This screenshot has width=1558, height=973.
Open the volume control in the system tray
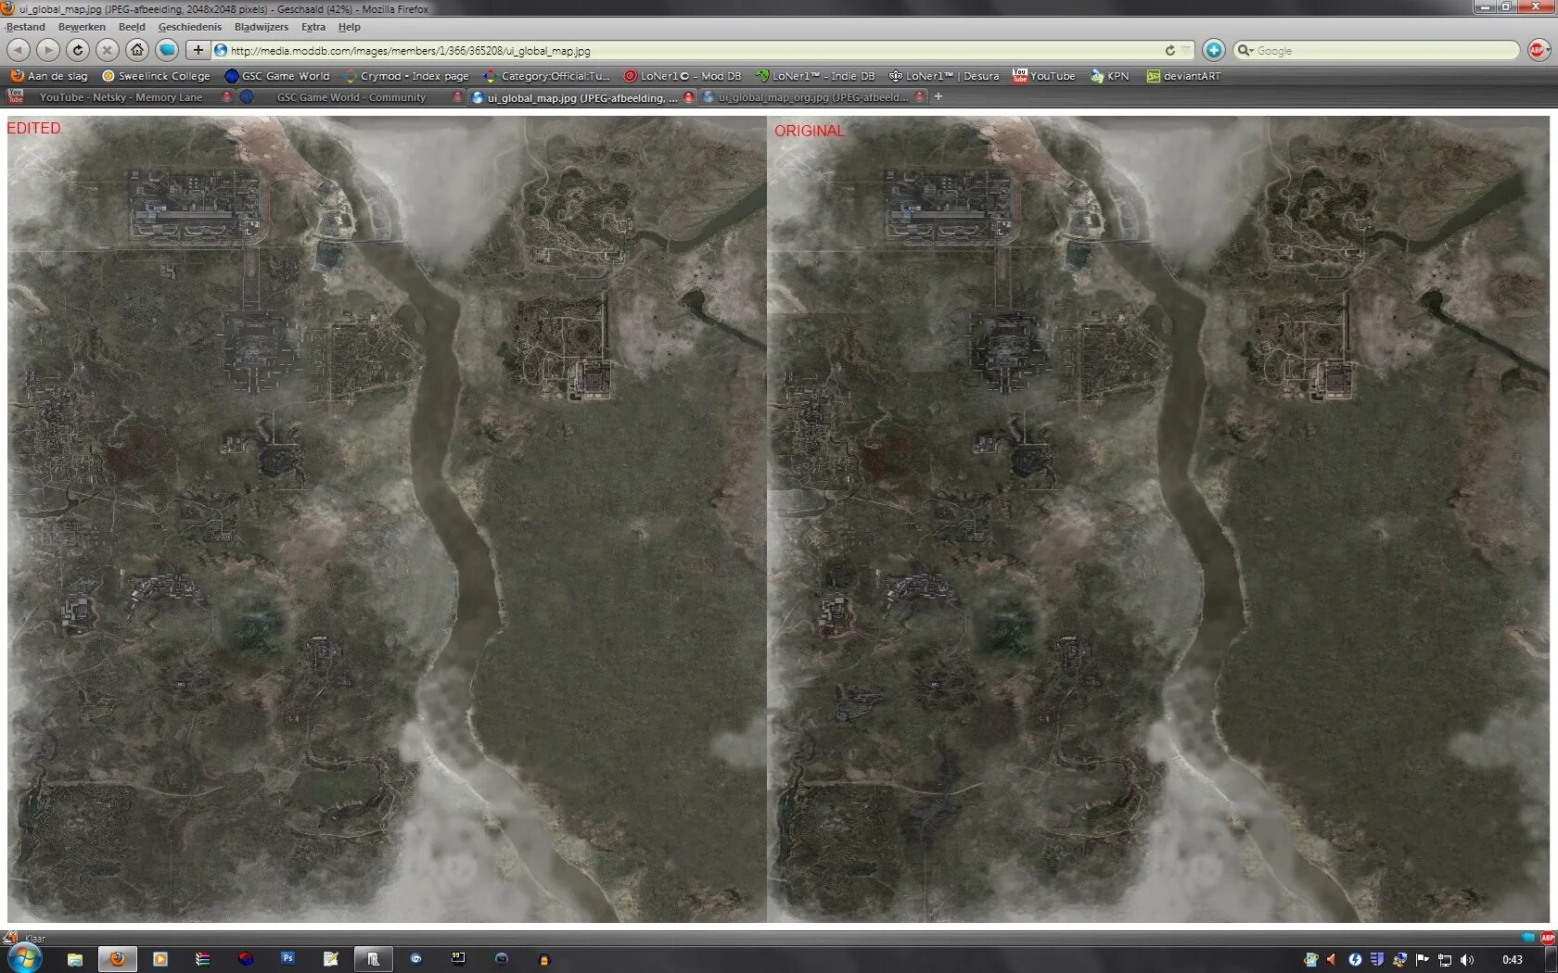[1467, 959]
